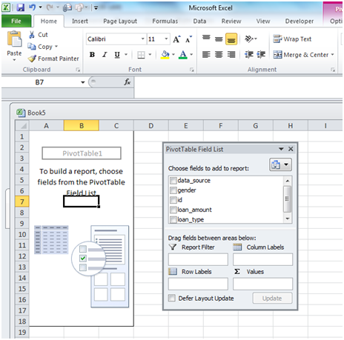
Task: Open the Name Box dropdown arrow
Action: click(83, 82)
